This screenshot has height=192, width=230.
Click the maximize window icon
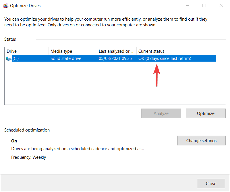(x=204, y=5)
